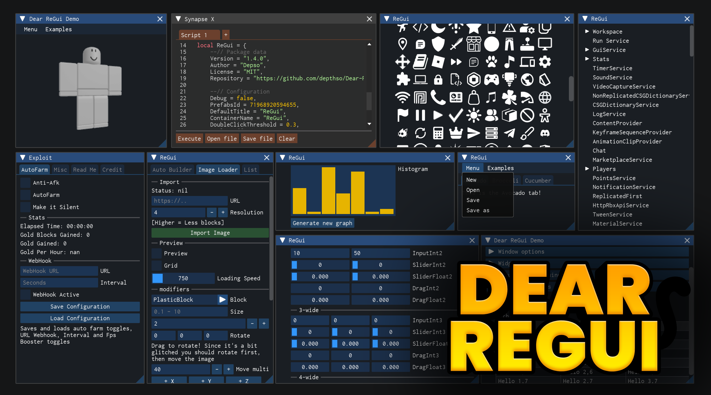Screen dimensions: 711x395
Task: Click the sword icon
Action: pyautogui.click(x=456, y=44)
